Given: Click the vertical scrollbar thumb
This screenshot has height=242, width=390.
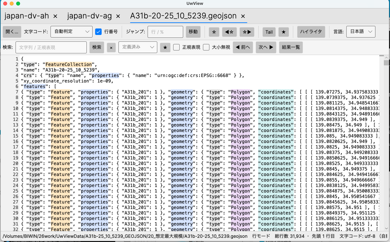Looking at the screenshot, I should 386,63.
